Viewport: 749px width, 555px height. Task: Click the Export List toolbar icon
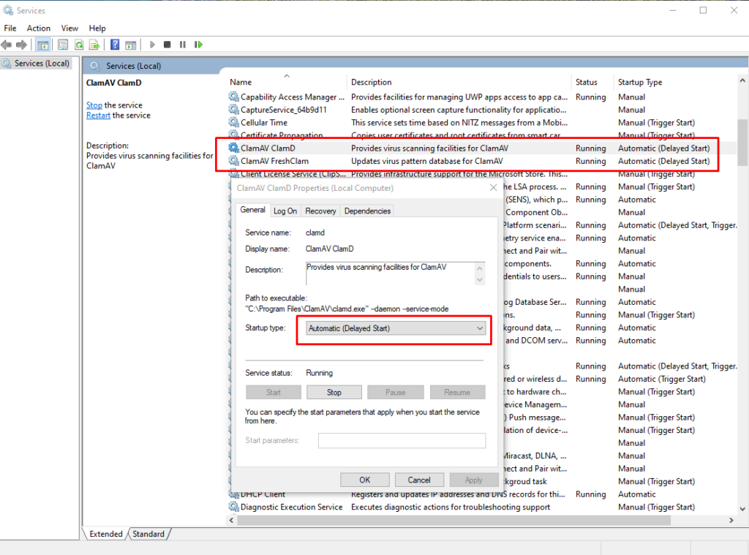click(94, 44)
